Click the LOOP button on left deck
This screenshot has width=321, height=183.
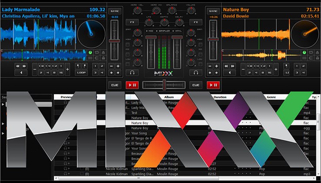coord(81,73)
